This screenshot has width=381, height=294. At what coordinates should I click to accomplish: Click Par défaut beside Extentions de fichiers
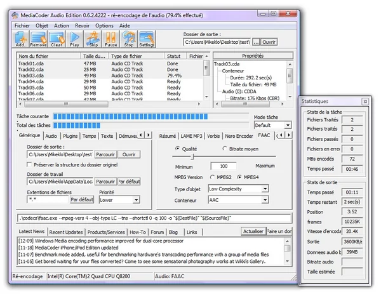[82, 200]
